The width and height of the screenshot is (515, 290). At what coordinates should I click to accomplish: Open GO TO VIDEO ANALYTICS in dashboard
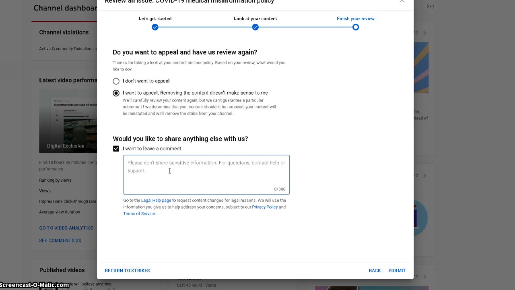[x=66, y=228]
